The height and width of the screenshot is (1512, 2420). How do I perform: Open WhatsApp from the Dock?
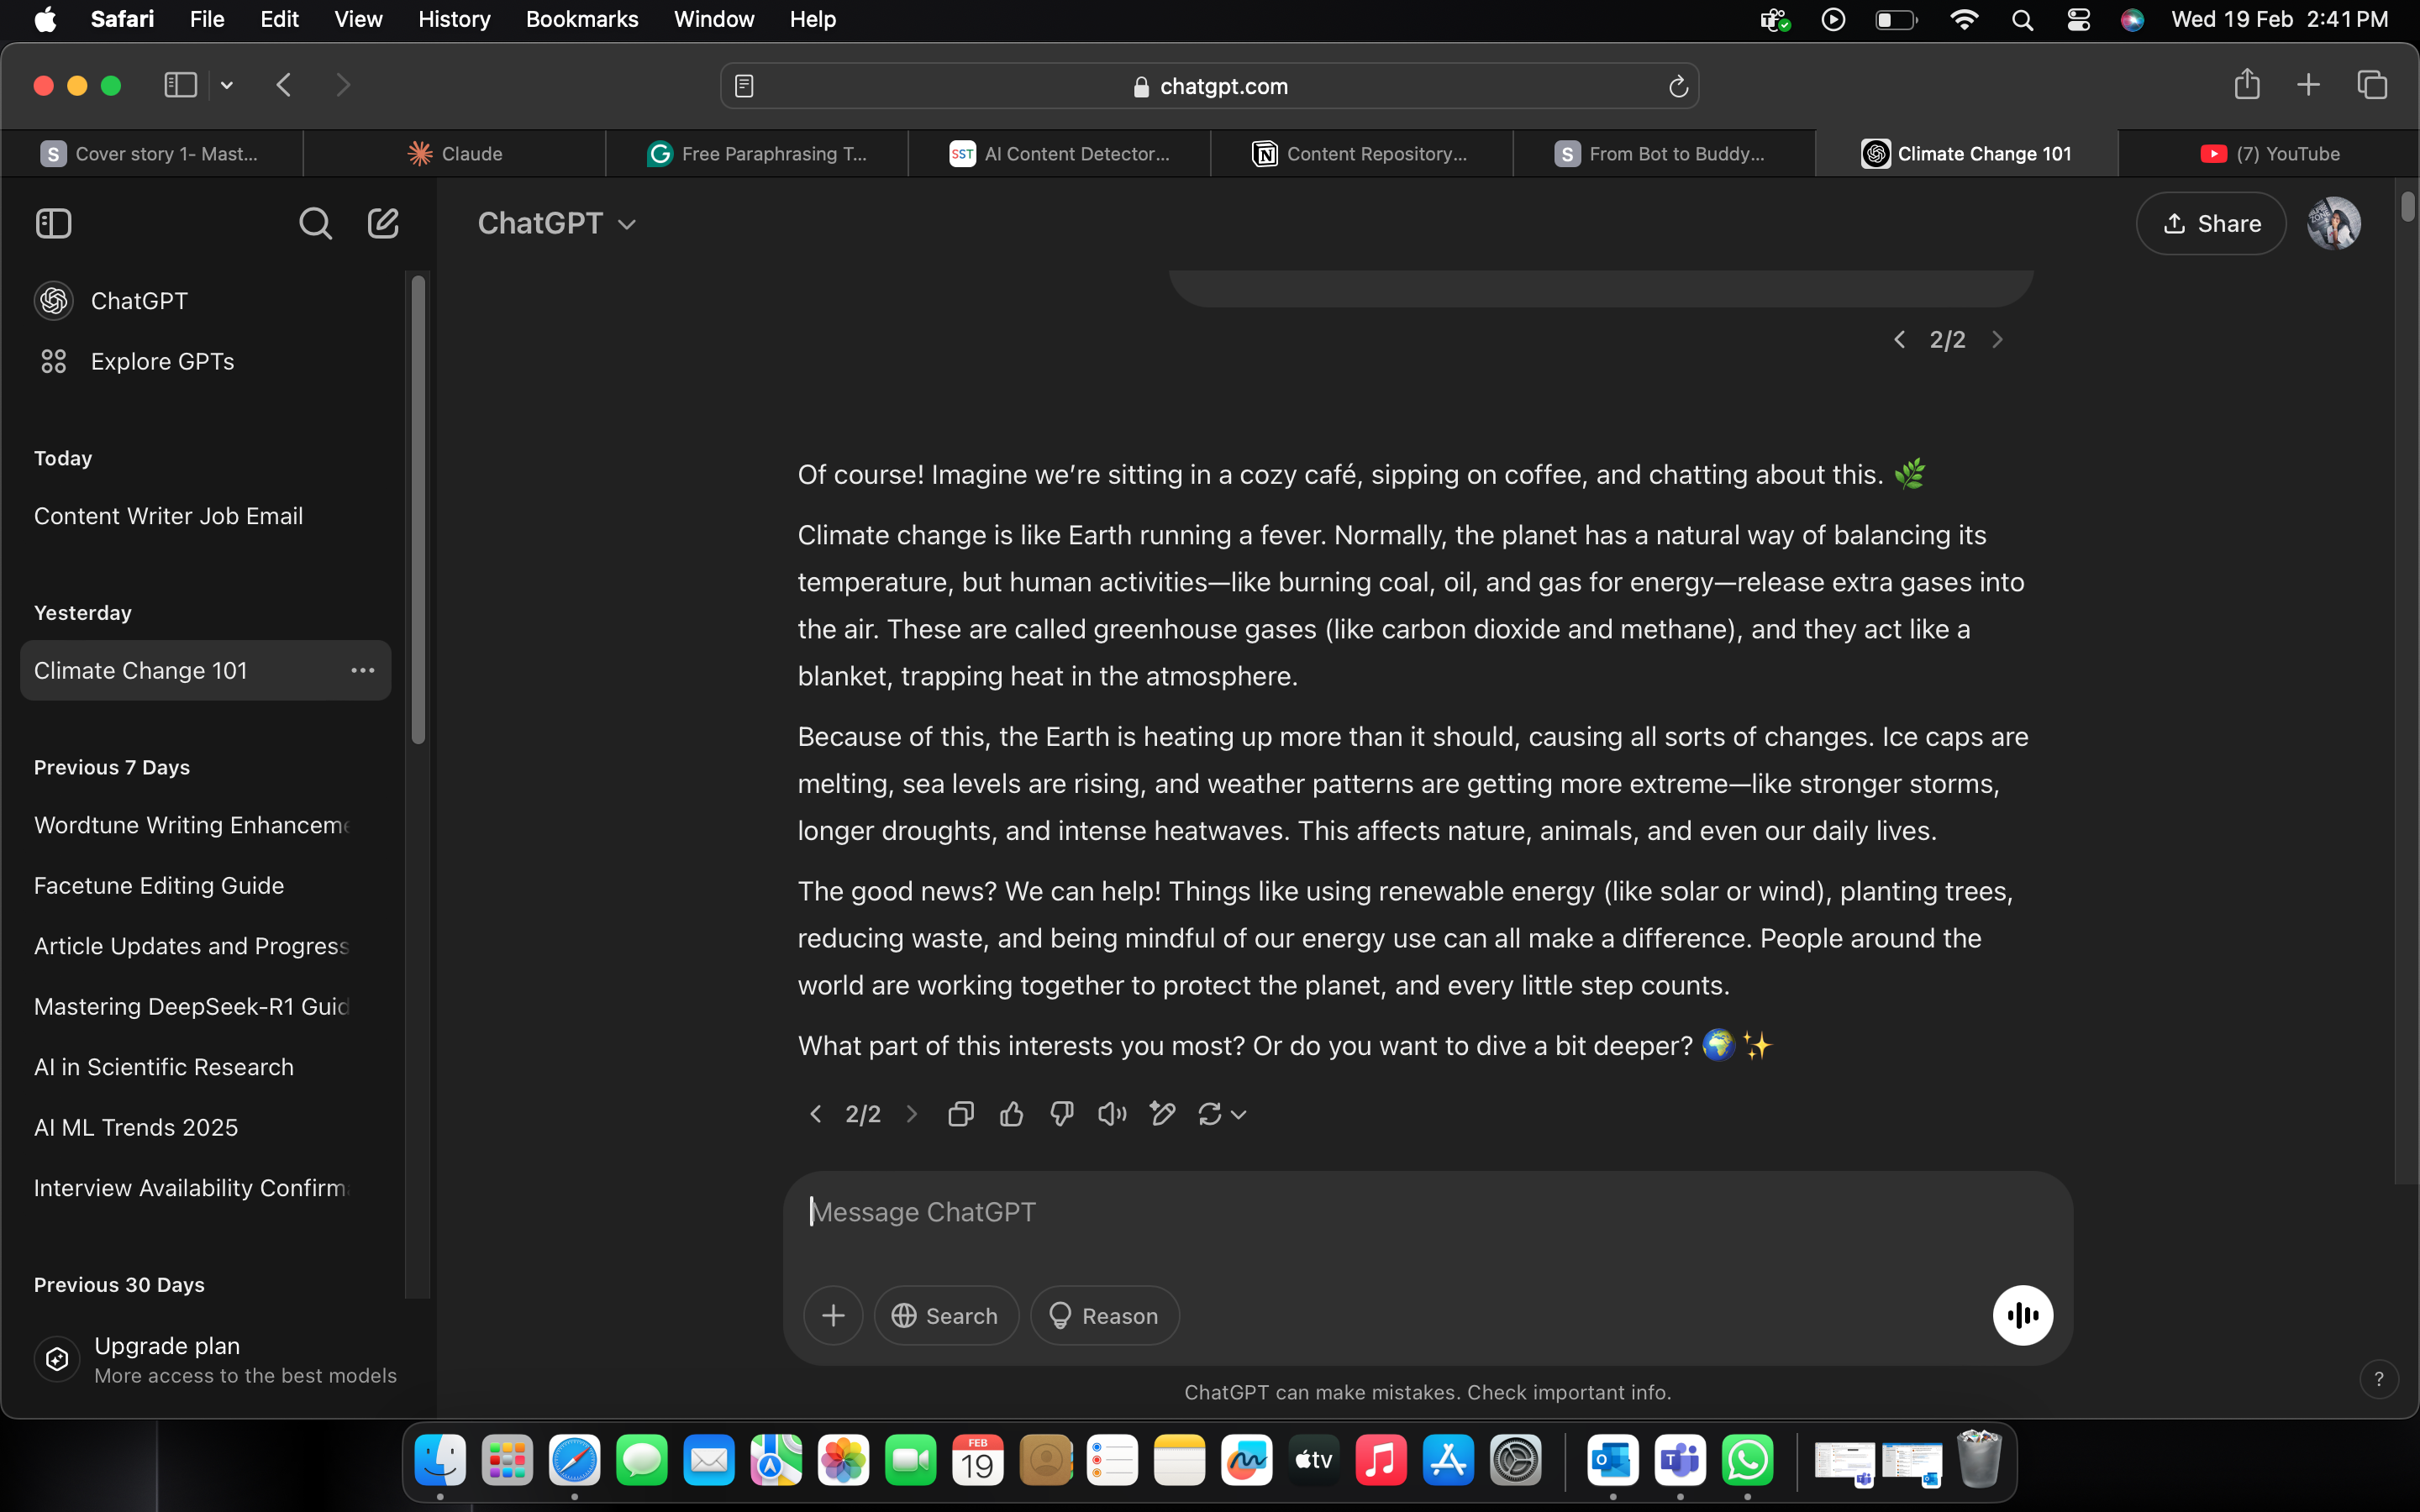(1747, 1461)
